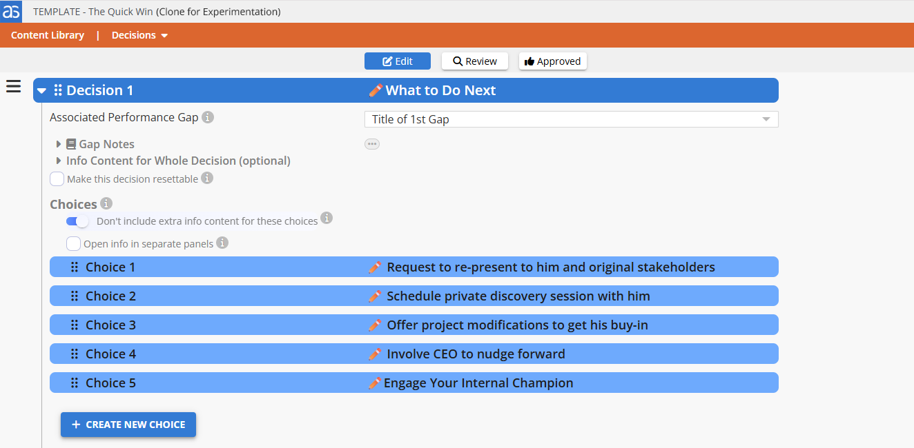914x448 pixels.
Task: Click the Create New Choice button
Action: [128, 425]
